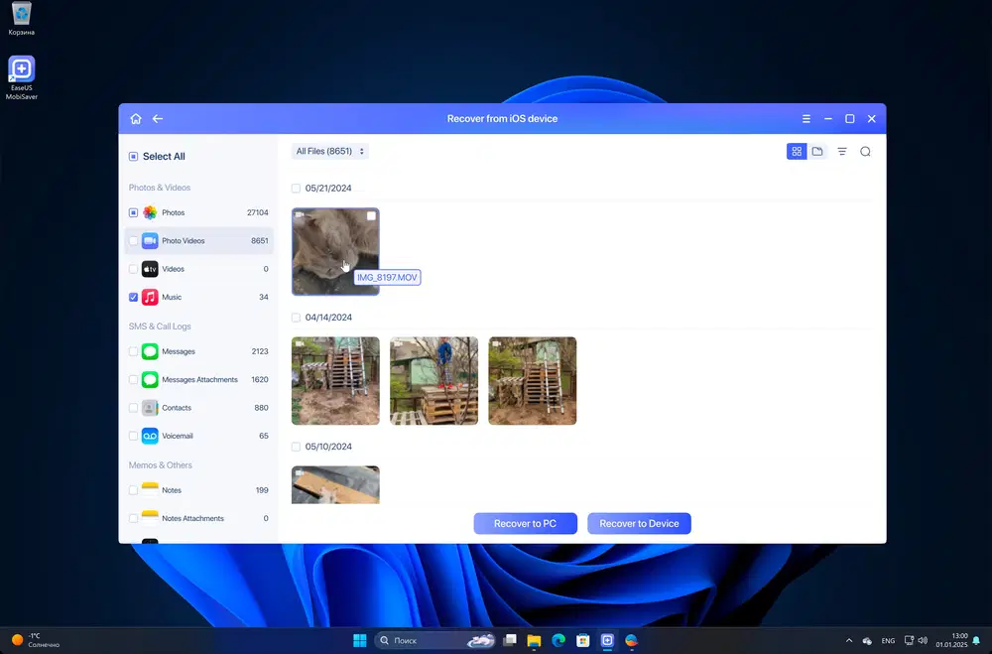
Task: Show hidden system tray icons
Action: 849,641
